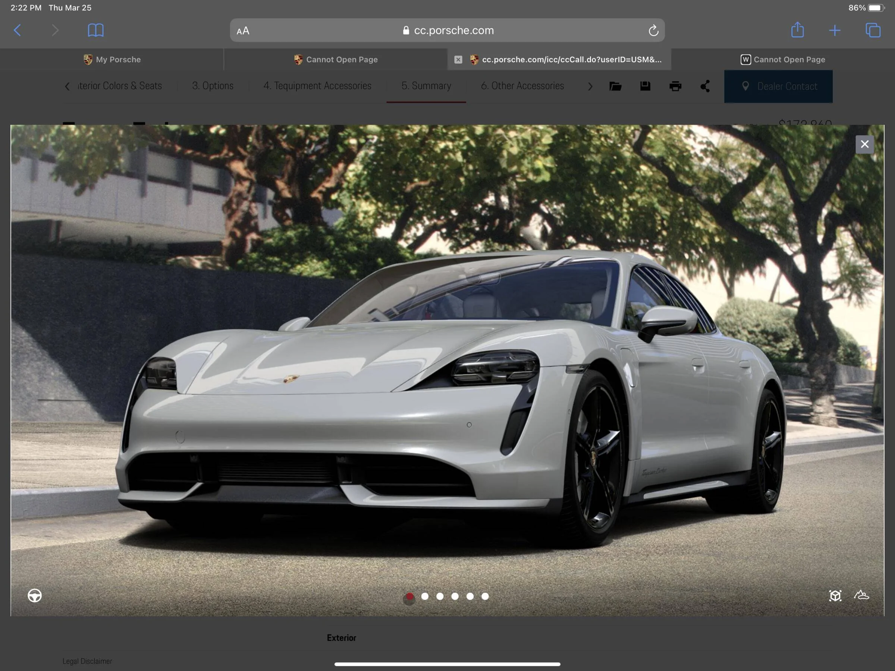This screenshot has height=671, width=895.
Task: Open the Safari bookmarks book icon
Action: [95, 30]
